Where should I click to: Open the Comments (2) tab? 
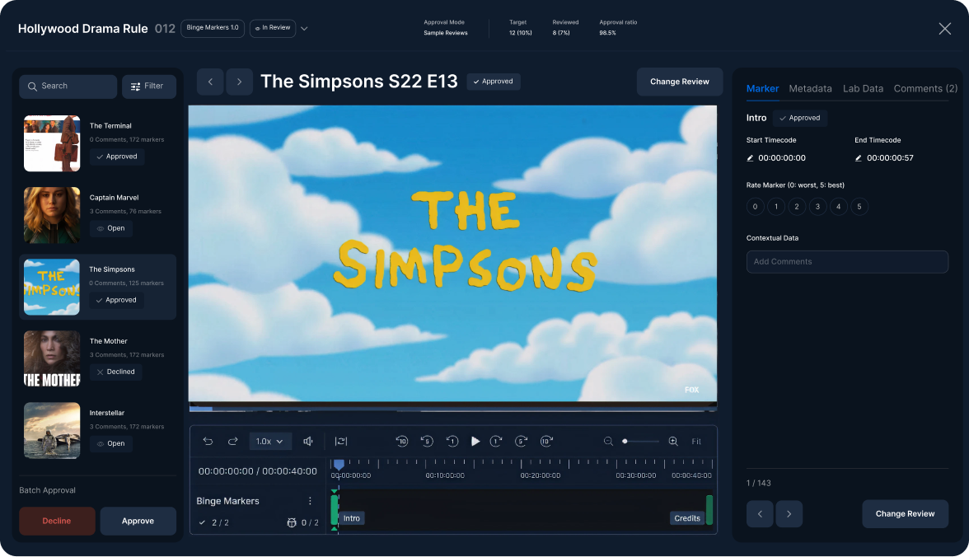click(x=925, y=88)
